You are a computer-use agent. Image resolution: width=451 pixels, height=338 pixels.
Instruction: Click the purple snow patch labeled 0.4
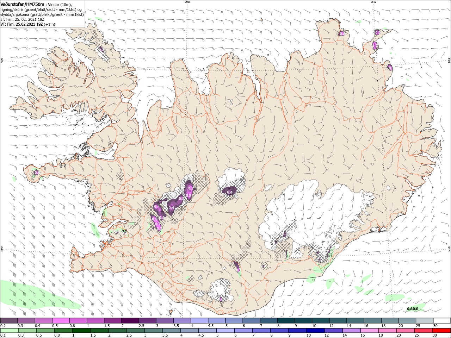(x=229, y=191)
